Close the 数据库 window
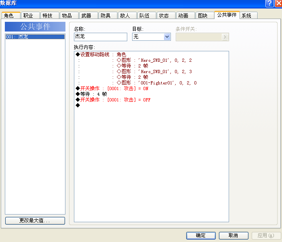Viewport: 282px width, 242px height. pyautogui.click(x=279, y=3)
